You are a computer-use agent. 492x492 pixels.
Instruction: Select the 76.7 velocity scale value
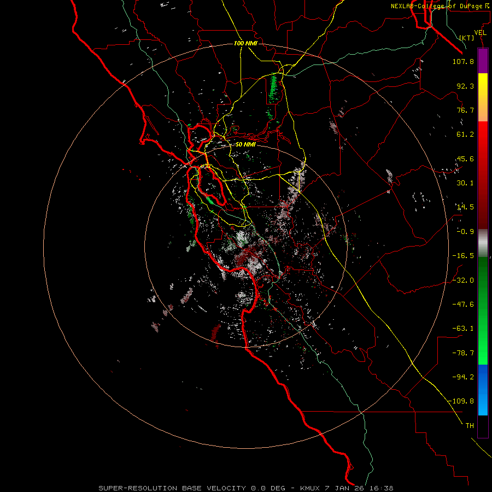coord(465,110)
